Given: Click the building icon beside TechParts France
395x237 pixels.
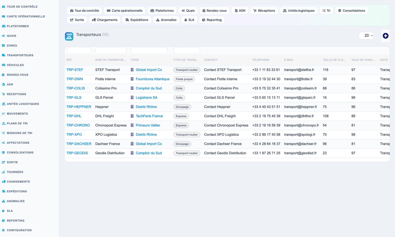Looking at the screenshot, I should (x=132, y=116).
